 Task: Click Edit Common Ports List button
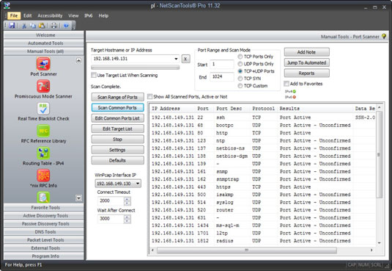pyautogui.click(x=117, y=118)
